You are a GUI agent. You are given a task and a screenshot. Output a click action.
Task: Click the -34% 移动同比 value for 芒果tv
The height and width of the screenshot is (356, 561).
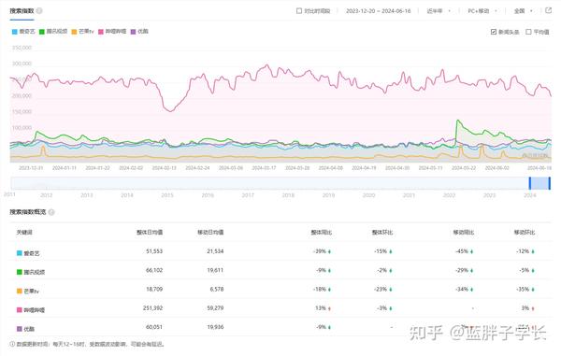(462, 289)
